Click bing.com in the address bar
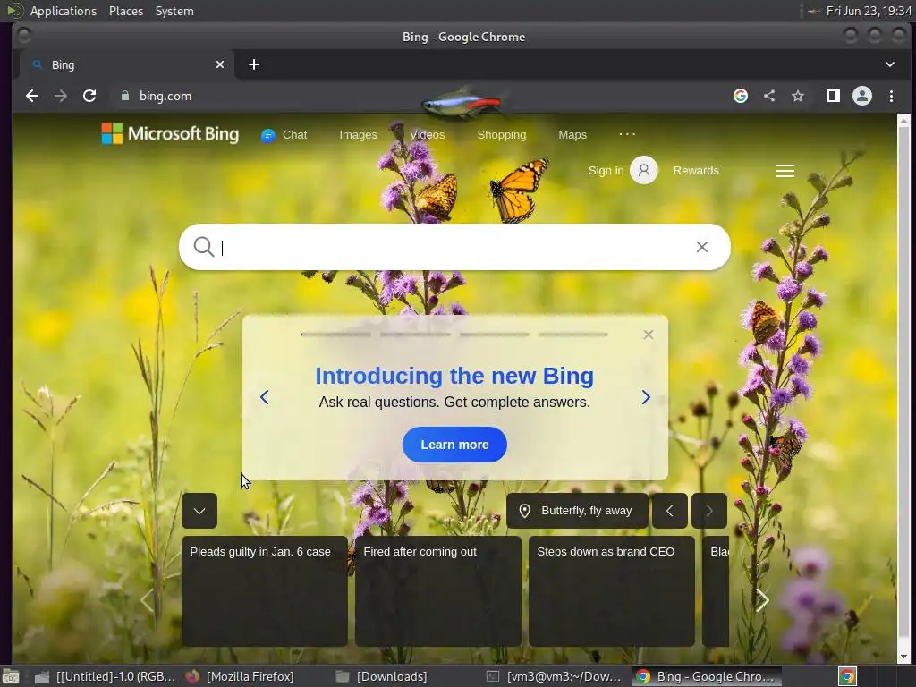The height and width of the screenshot is (687, 916). tap(165, 96)
